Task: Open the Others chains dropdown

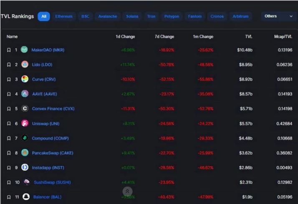Action: click(x=278, y=16)
